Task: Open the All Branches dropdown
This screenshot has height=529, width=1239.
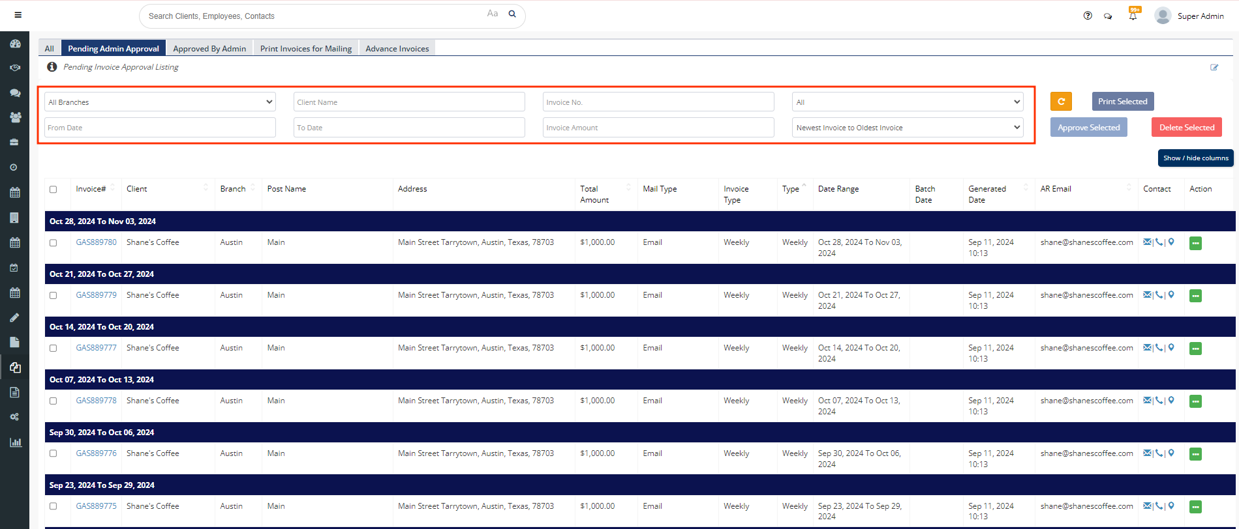Action: [x=160, y=102]
